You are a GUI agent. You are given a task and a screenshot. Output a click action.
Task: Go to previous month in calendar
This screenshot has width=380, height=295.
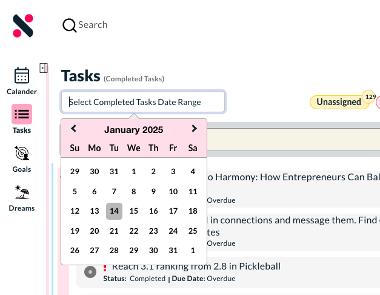pos(74,129)
